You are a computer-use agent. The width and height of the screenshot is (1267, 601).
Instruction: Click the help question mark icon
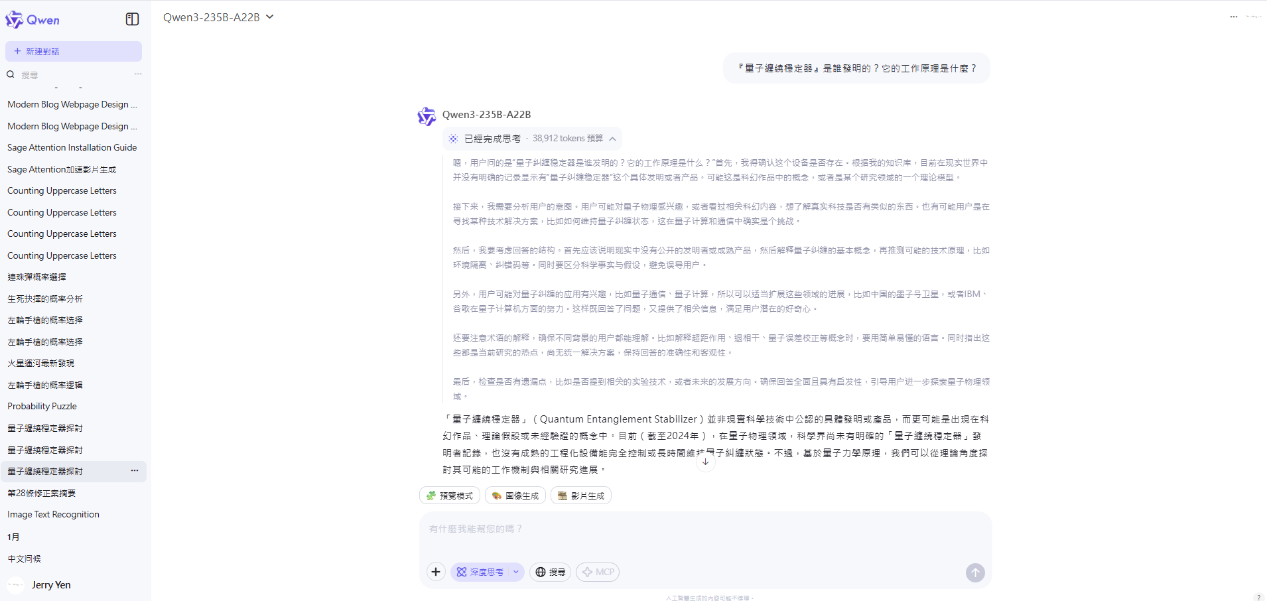tap(1258, 597)
